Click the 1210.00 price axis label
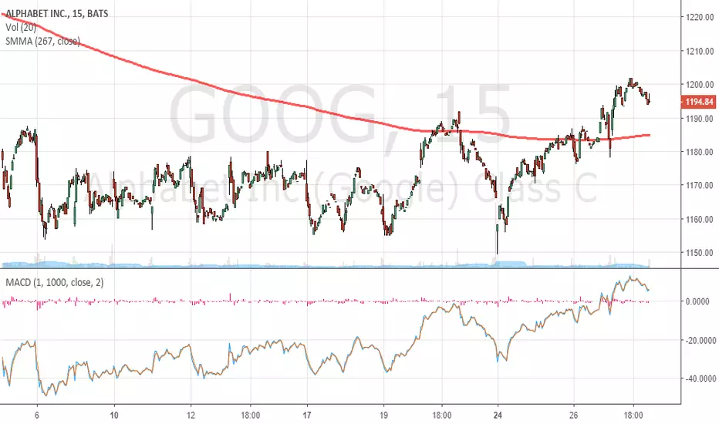The width and height of the screenshot is (719, 424). click(x=700, y=52)
